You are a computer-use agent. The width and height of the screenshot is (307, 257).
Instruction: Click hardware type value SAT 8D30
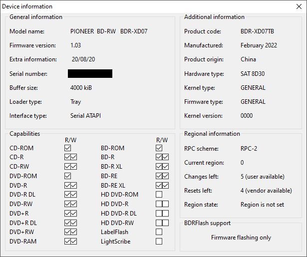[x=253, y=73]
